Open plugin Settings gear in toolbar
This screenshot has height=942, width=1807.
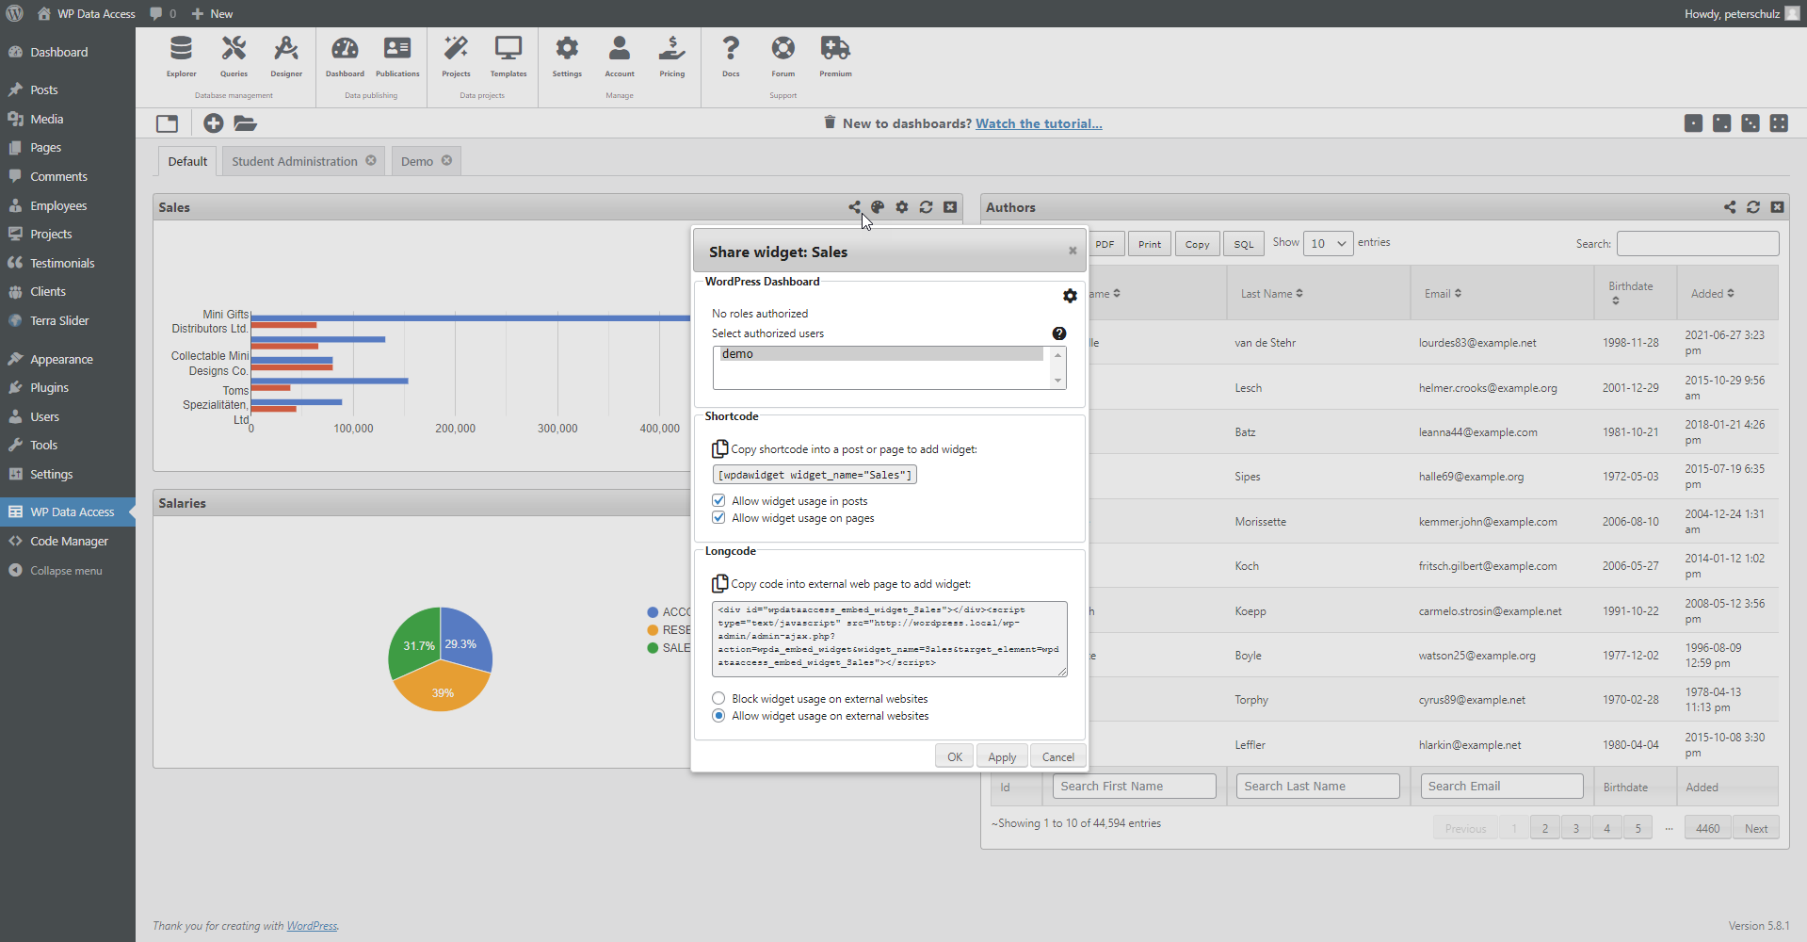pyautogui.click(x=567, y=57)
